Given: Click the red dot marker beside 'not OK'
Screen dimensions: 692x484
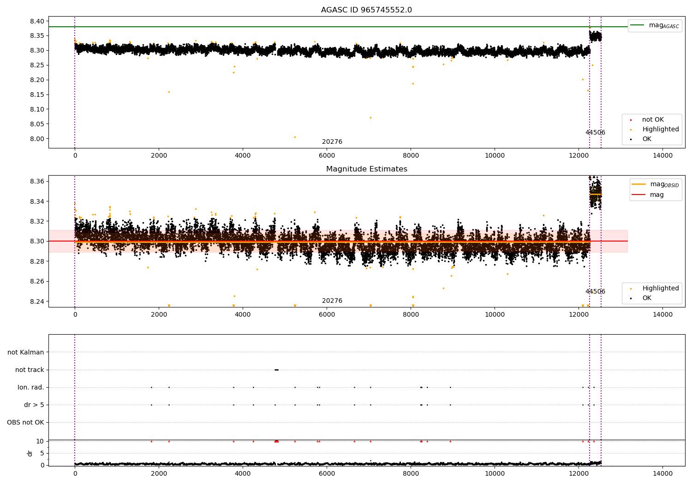Looking at the screenshot, I should 631,120.
